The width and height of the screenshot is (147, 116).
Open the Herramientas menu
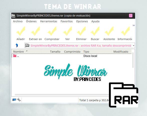point(49,21)
